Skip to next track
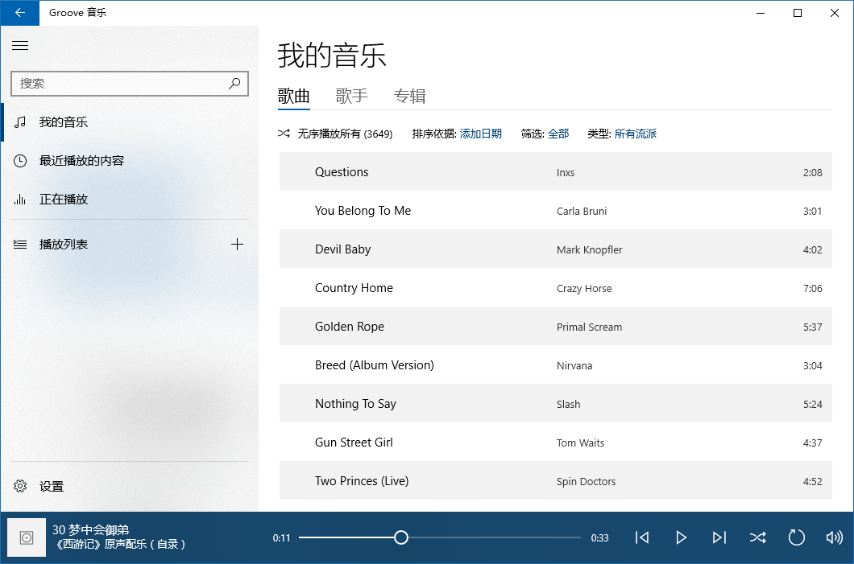854x564 pixels. [x=719, y=538]
